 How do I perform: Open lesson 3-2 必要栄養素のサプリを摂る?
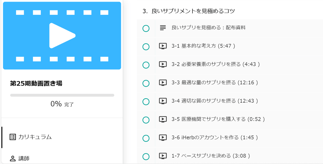215,64
